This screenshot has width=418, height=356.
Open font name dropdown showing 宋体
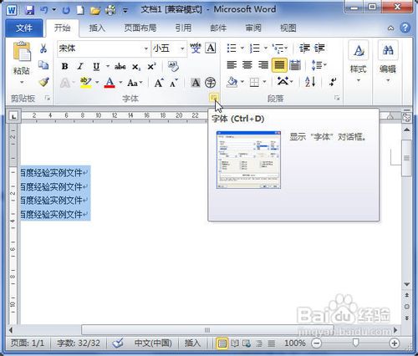pyautogui.click(x=146, y=49)
